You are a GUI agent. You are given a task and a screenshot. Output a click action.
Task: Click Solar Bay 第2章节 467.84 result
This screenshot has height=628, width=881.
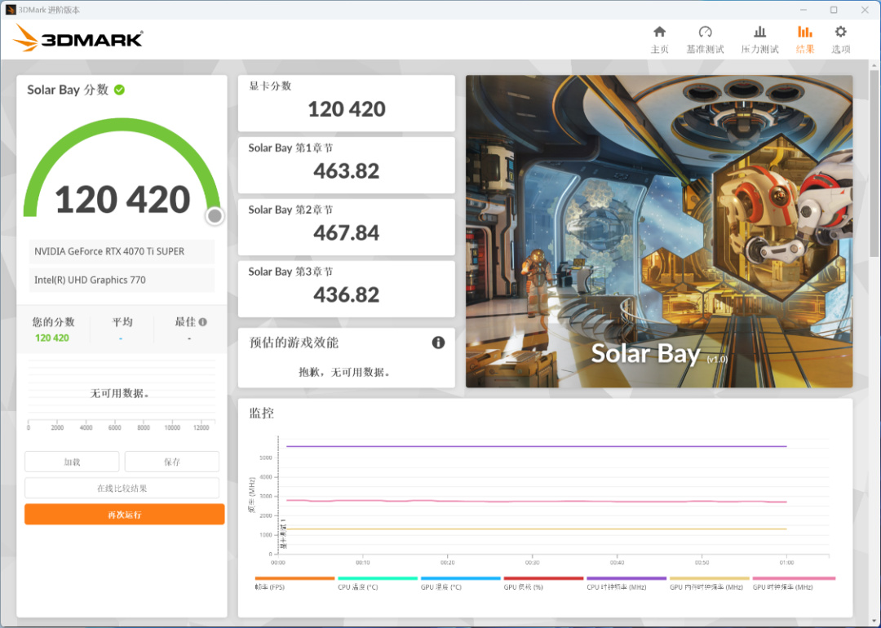[x=347, y=227]
